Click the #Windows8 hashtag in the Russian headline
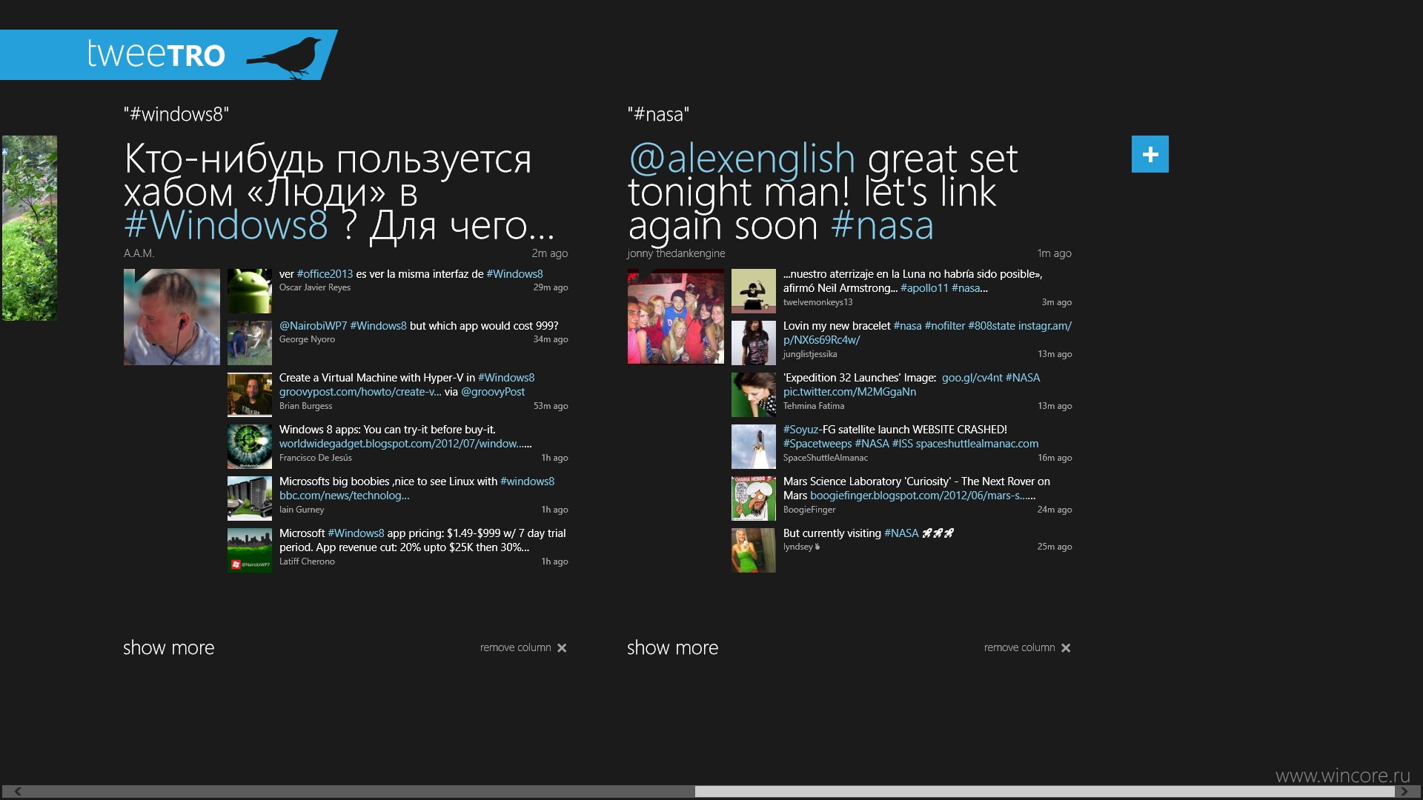1423x800 pixels. [226, 225]
